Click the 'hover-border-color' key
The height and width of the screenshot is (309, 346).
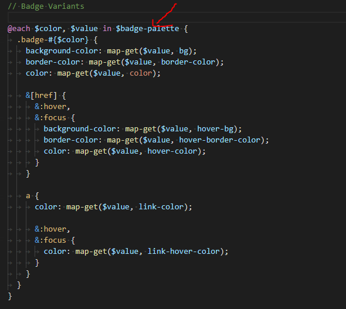click(x=219, y=140)
